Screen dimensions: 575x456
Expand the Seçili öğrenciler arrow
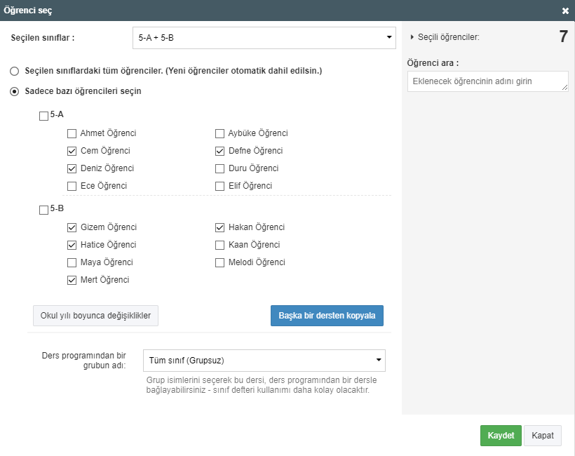point(412,37)
